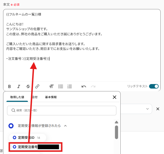The image size is (164, 154).
Task: Click the 検索（前方一致）search field
Action: 62,111
